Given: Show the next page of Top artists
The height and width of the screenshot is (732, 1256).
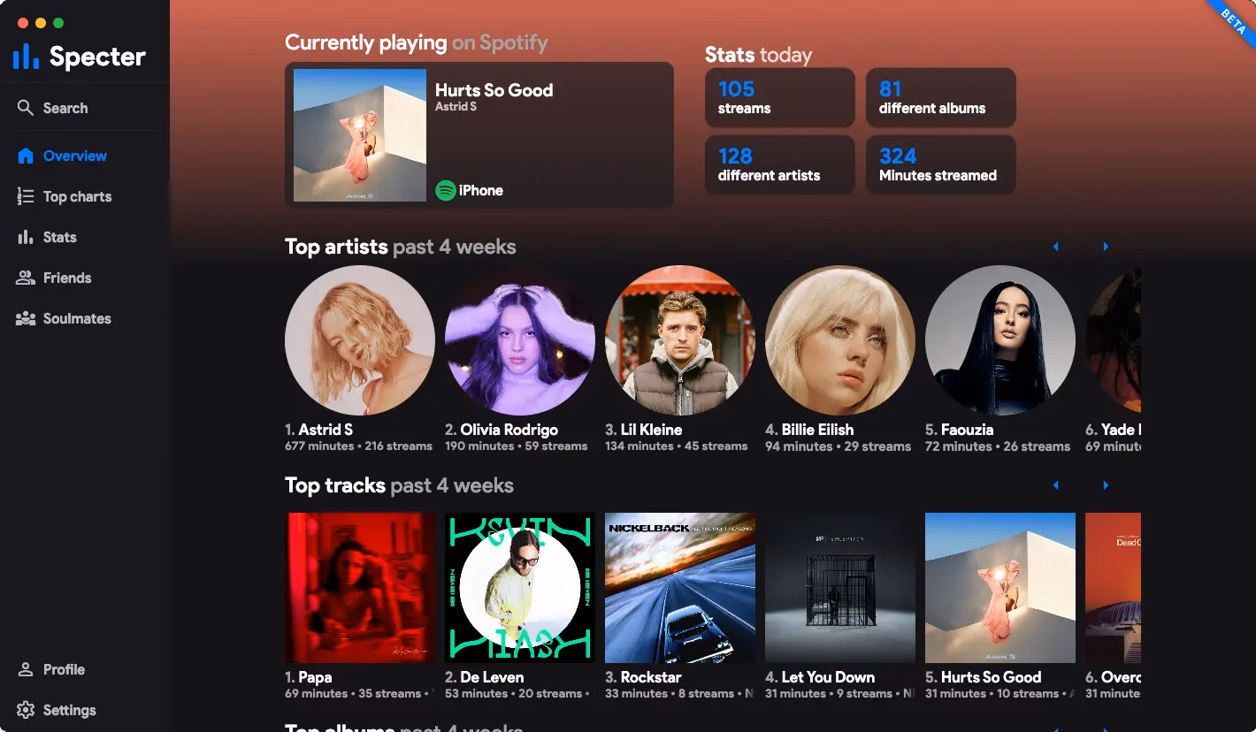Looking at the screenshot, I should (x=1105, y=247).
